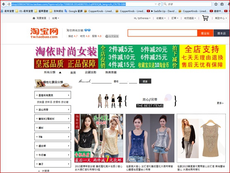Click the blue crown rating icons
The image size is (230, 173).
pos(87,30)
